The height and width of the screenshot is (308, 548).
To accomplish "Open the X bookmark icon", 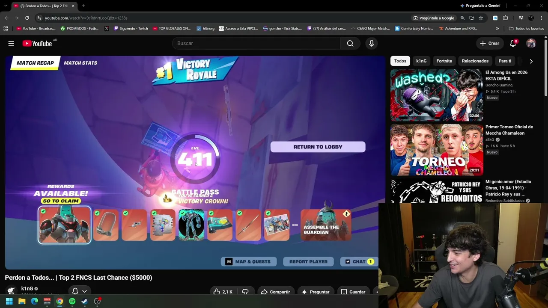I will pyautogui.click(x=107, y=29).
